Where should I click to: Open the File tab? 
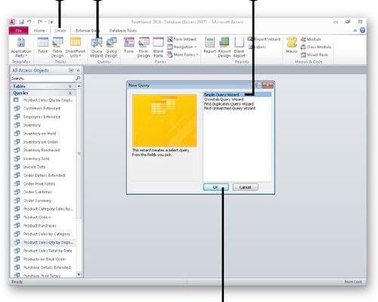[x=19, y=30]
